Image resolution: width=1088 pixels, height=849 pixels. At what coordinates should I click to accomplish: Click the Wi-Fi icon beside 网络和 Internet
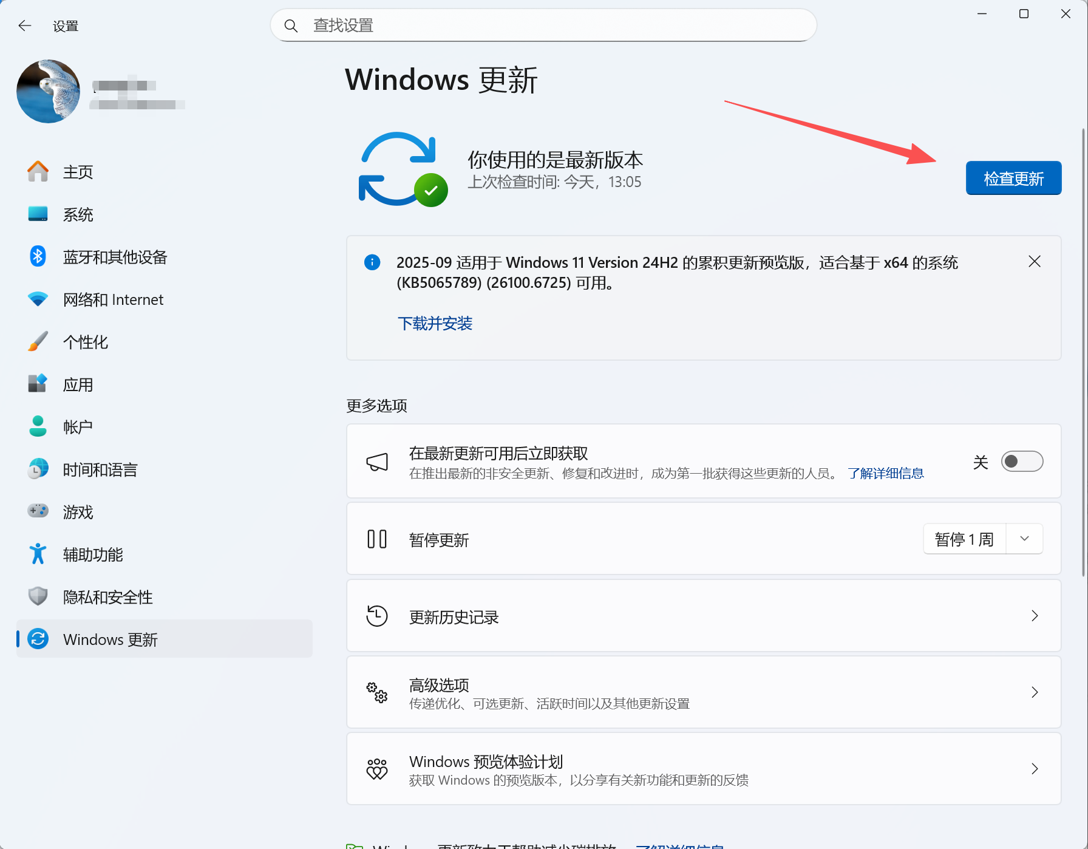(x=38, y=299)
